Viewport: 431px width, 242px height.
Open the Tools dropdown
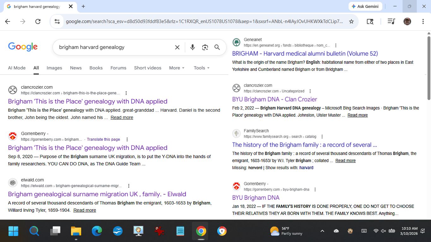pyautogui.click(x=201, y=68)
